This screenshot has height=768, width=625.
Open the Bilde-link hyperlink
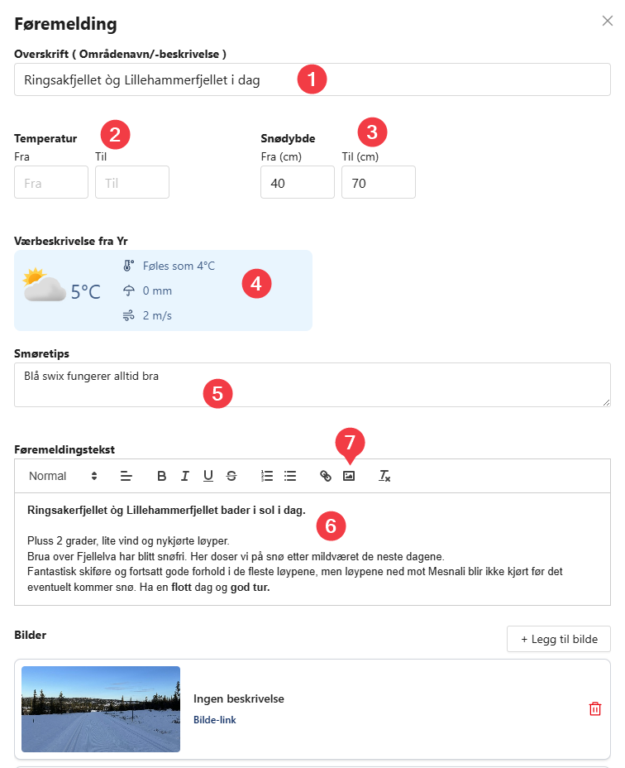[214, 720]
